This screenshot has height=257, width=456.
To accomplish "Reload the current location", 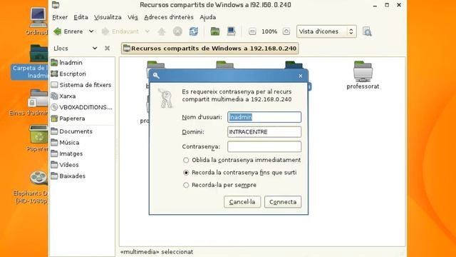I will (194, 31).
